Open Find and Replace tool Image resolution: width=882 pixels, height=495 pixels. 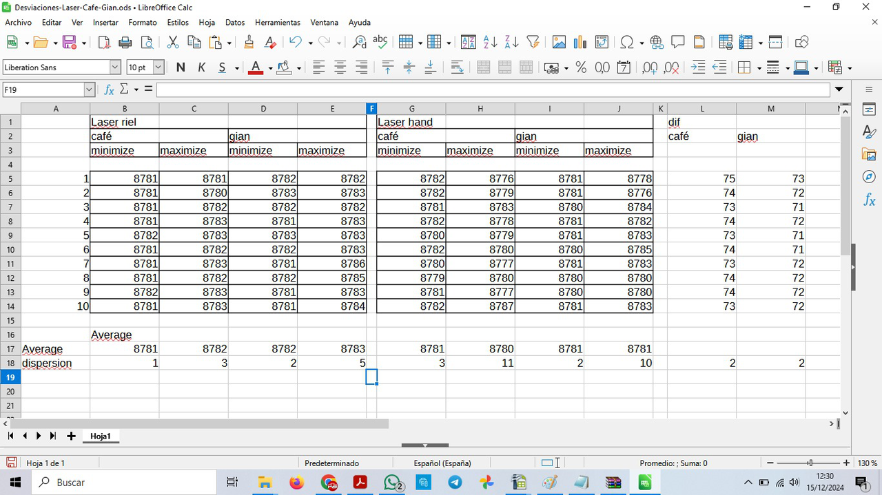[x=359, y=43]
